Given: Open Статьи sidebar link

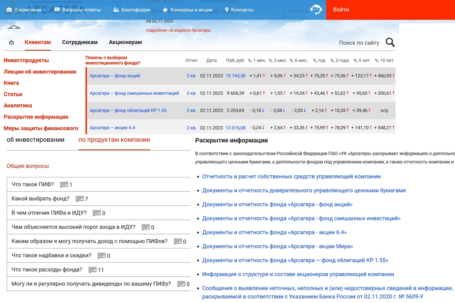Looking at the screenshot, I should click(x=13, y=94).
